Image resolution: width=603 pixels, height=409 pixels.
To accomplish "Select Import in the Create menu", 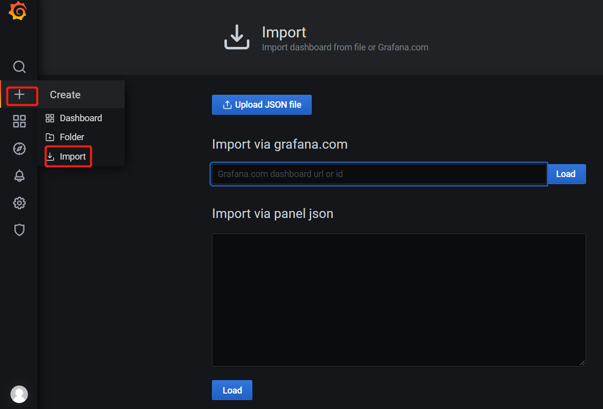I will [x=81, y=157].
